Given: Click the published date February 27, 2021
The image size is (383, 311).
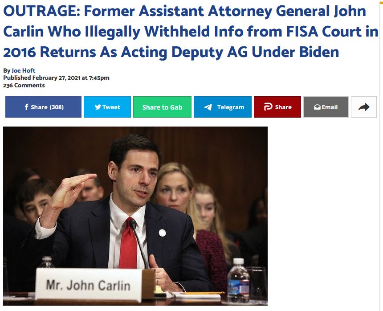Looking at the screenshot, I should 57,78.
